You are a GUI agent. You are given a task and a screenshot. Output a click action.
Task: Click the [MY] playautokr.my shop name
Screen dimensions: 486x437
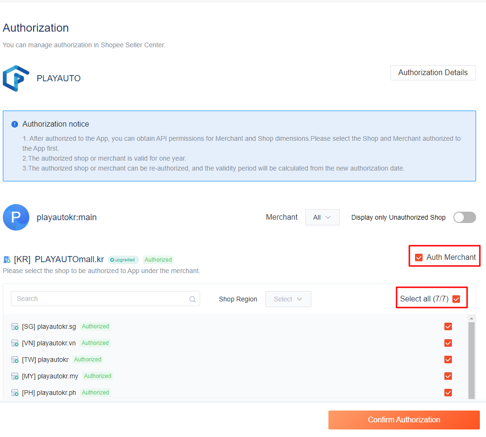[x=50, y=376]
